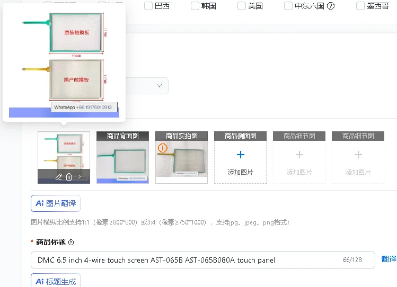Select the 商品实拍图 thumbnail
This screenshot has height=287, width=397.
(x=181, y=157)
